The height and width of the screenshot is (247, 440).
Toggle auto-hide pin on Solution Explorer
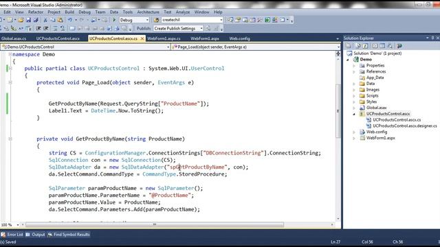pyautogui.click(x=432, y=38)
